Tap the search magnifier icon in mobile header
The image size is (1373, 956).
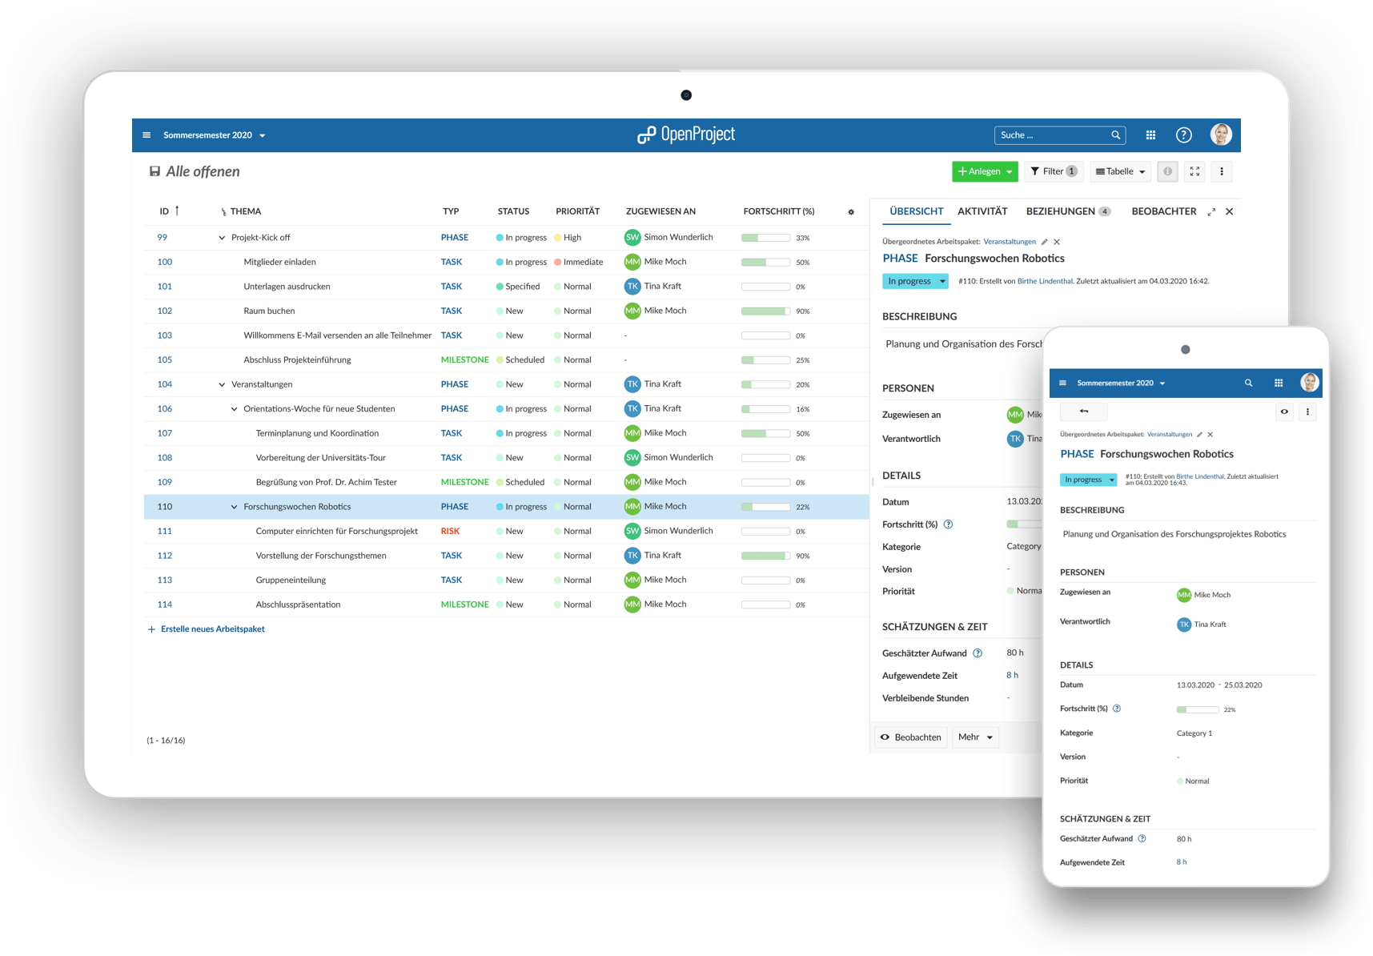(1248, 384)
